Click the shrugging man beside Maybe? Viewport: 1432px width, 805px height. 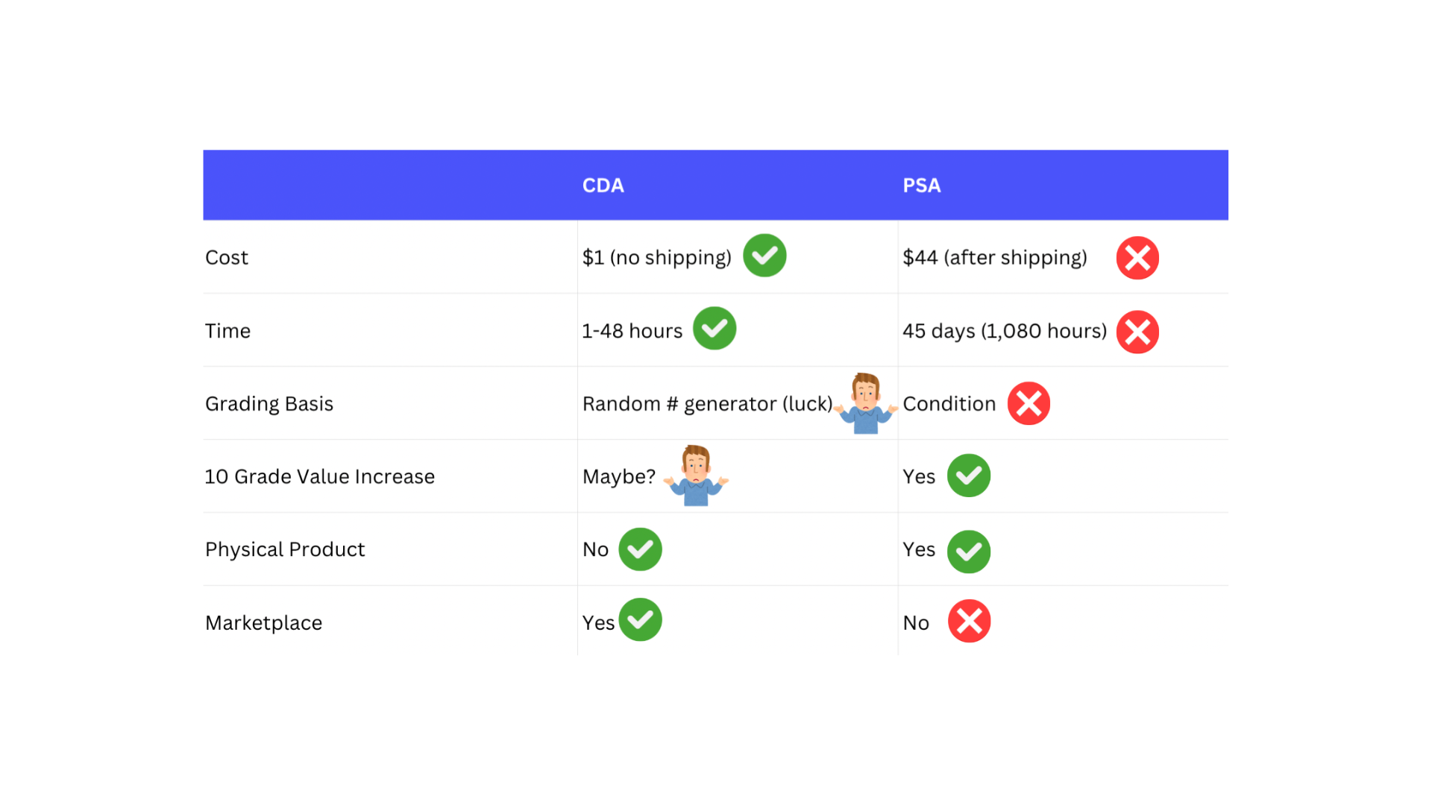[x=696, y=476]
